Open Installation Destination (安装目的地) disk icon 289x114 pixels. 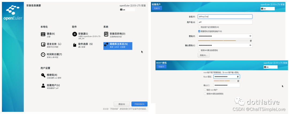coord(106,34)
